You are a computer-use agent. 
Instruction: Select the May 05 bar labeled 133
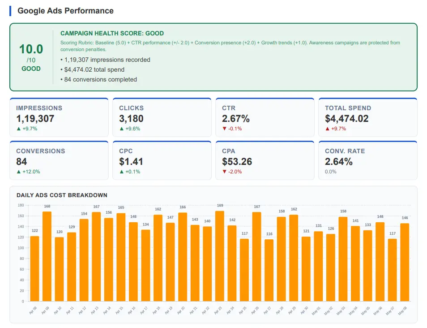pyautogui.click(x=367, y=266)
